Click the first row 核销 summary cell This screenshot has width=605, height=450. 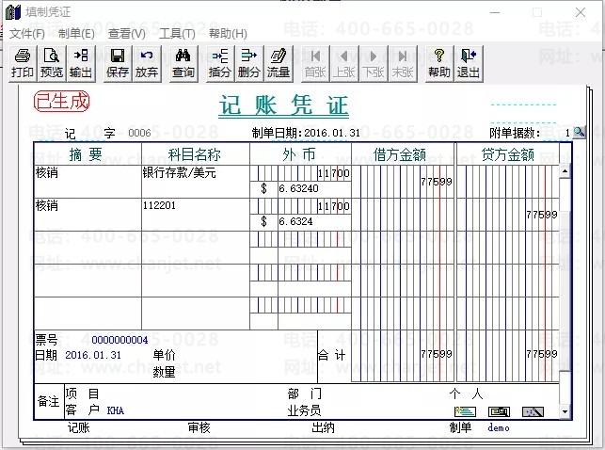coord(88,182)
